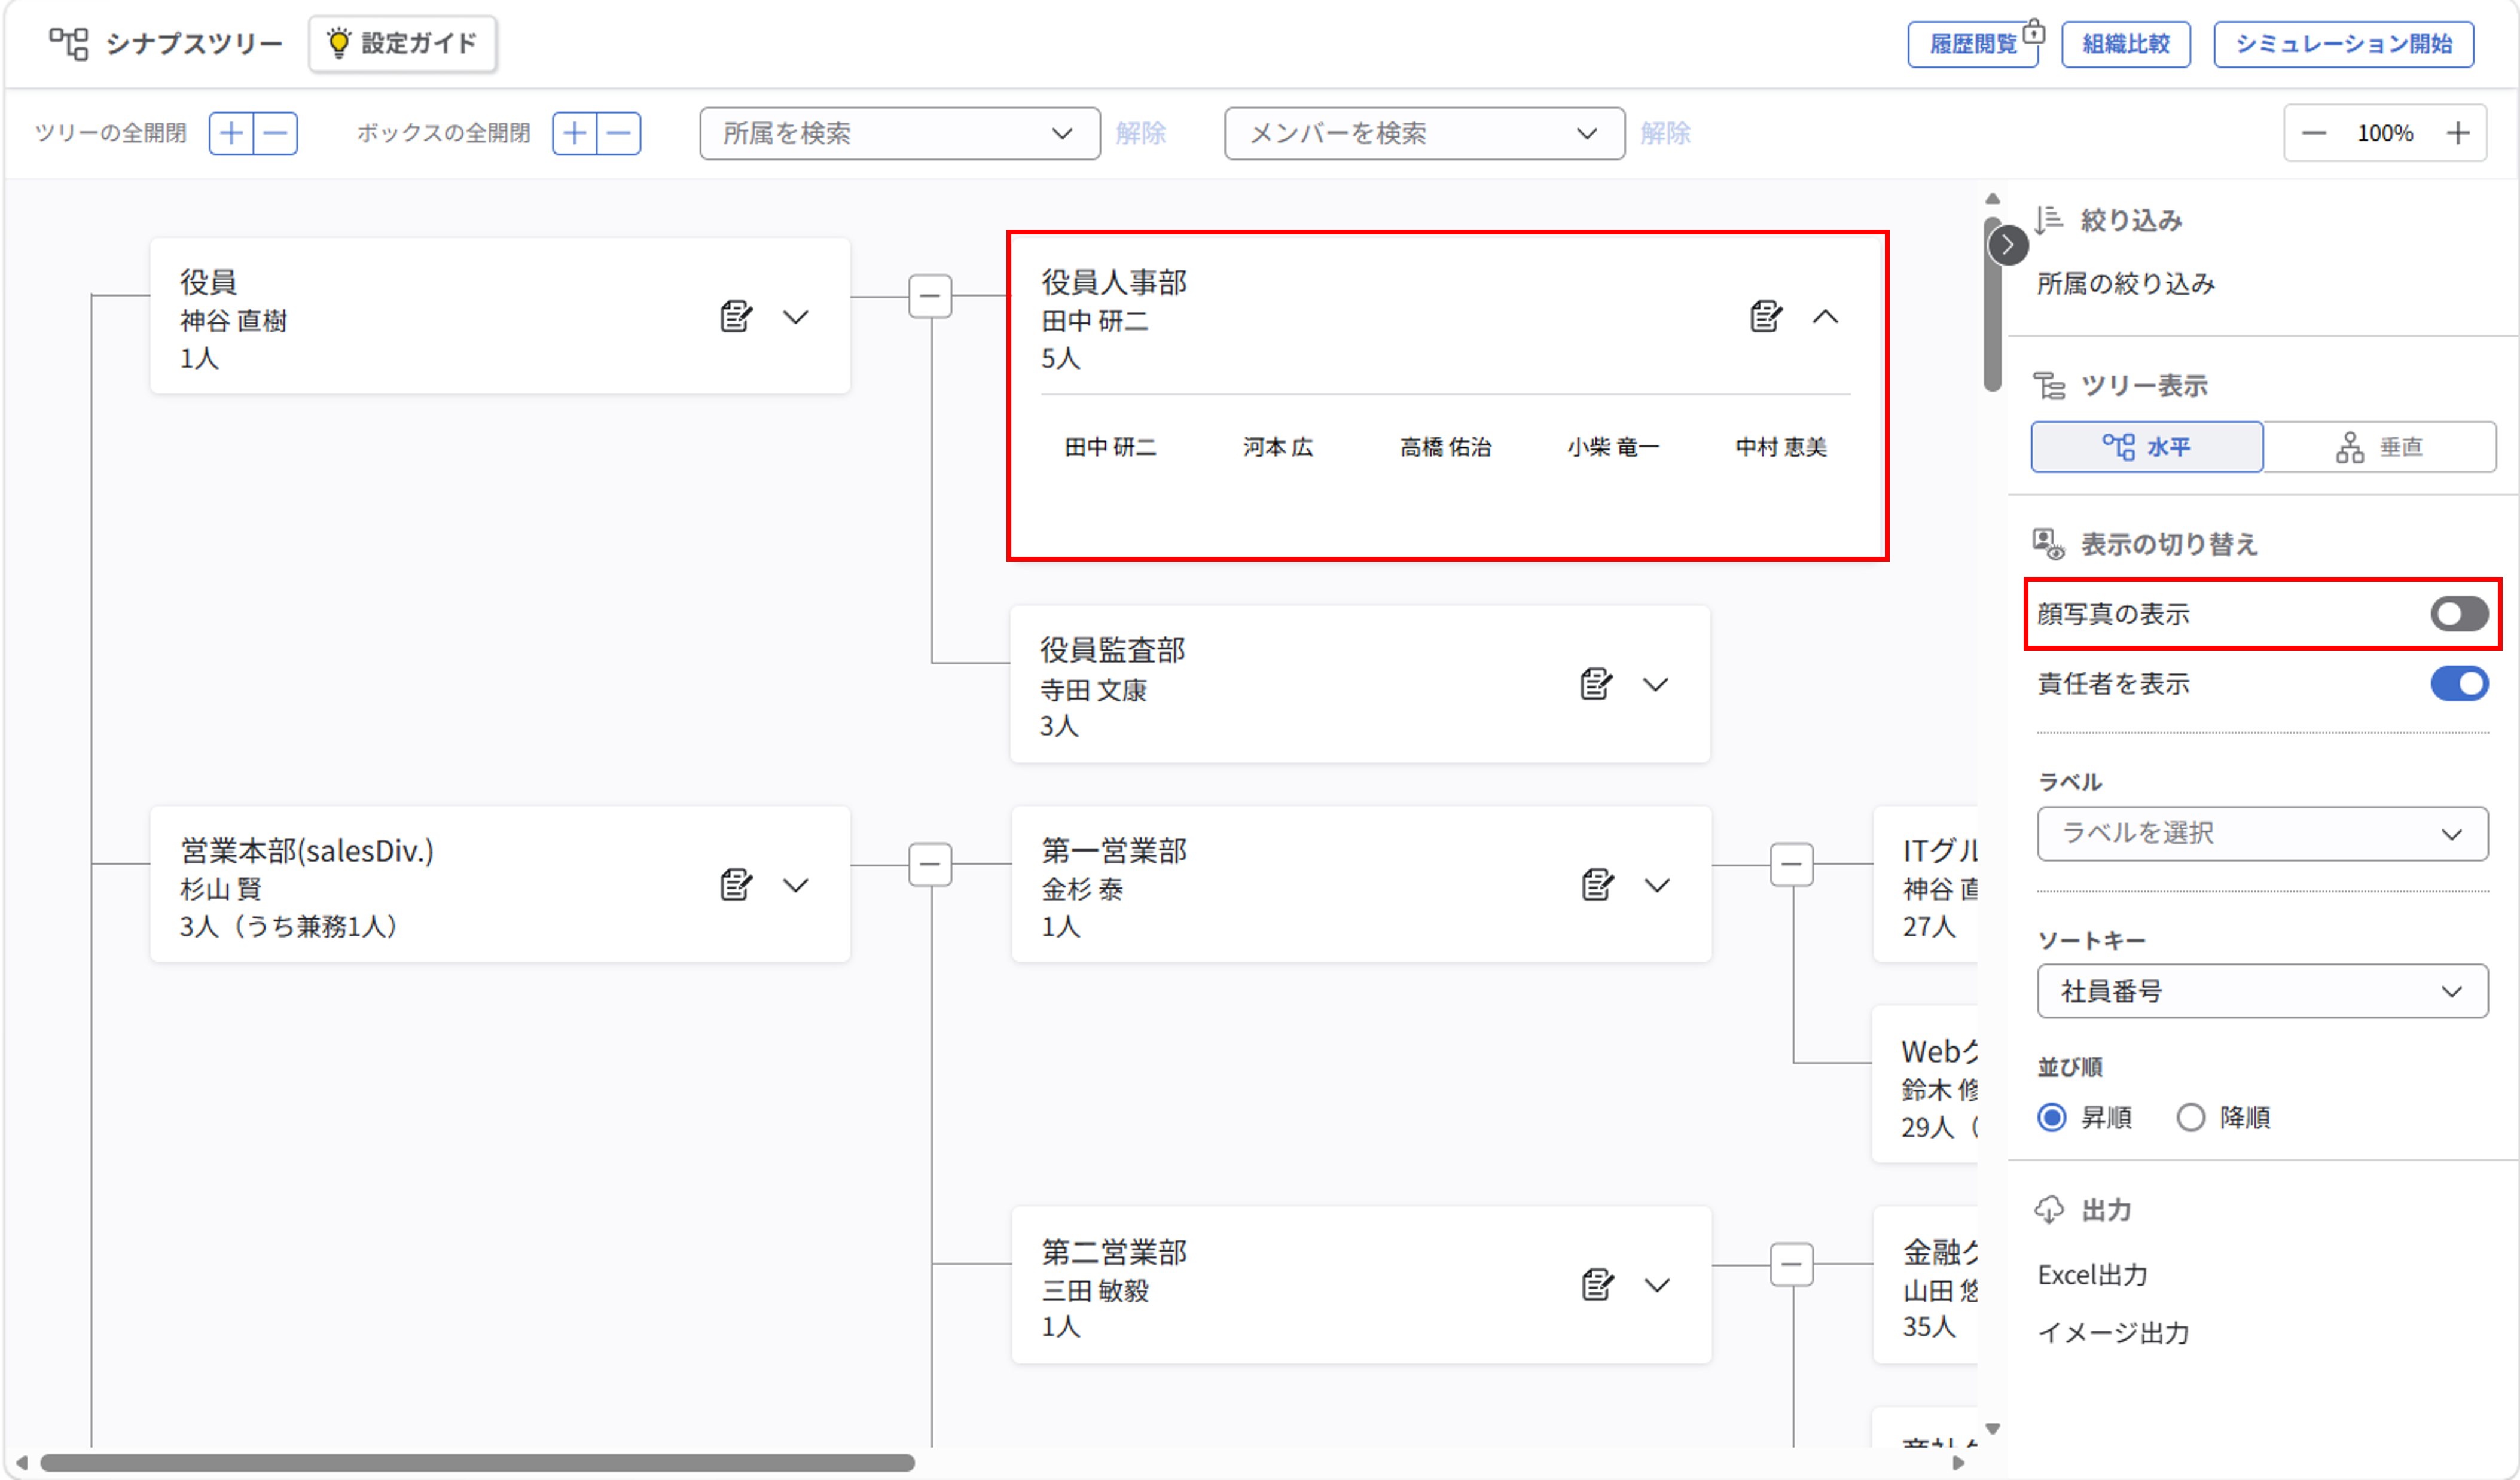The width and height of the screenshot is (2520, 1480).
Task: Turn off 責任者を表示 switch
Action: (x=2460, y=684)
